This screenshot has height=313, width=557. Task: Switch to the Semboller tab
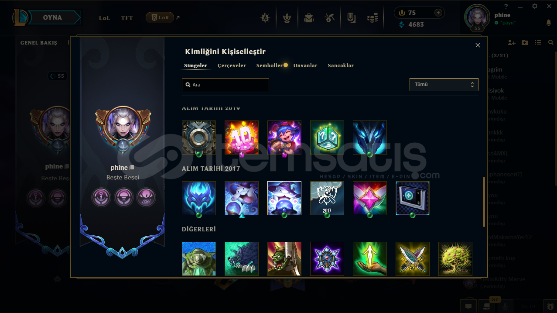pos(270,65)
